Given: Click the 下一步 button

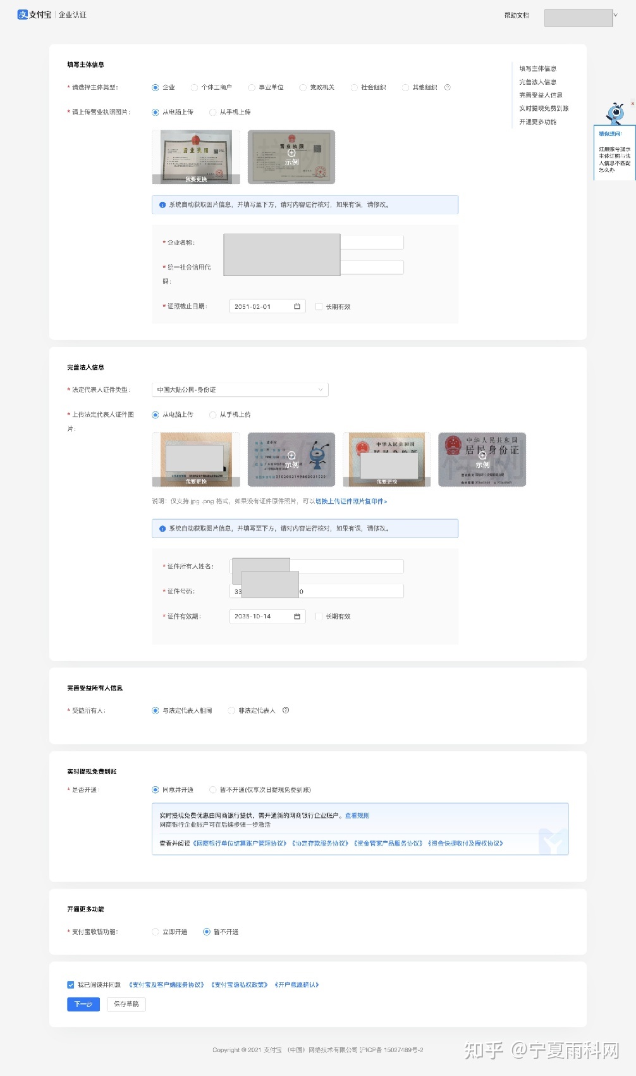Looking at the screenshot, I should coord(83,1004).
